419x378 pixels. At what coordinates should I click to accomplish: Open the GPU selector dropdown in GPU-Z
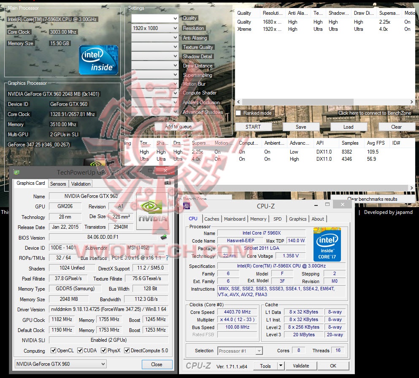point(61,364)
